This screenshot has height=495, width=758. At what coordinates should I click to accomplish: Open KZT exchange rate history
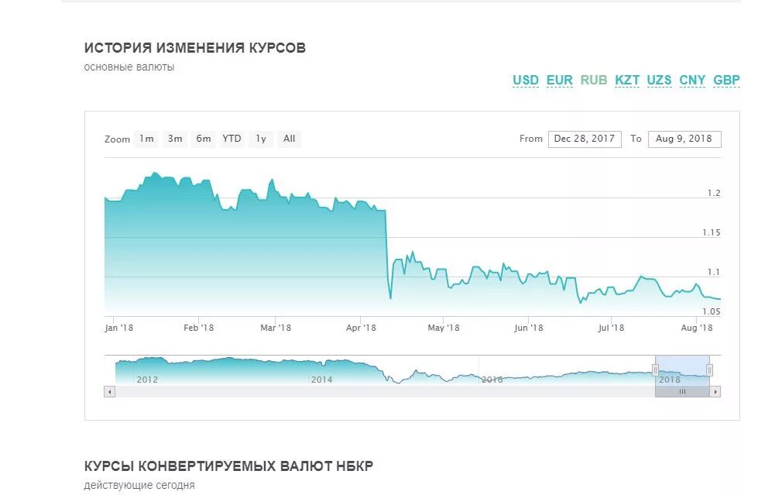click(627, 80)
